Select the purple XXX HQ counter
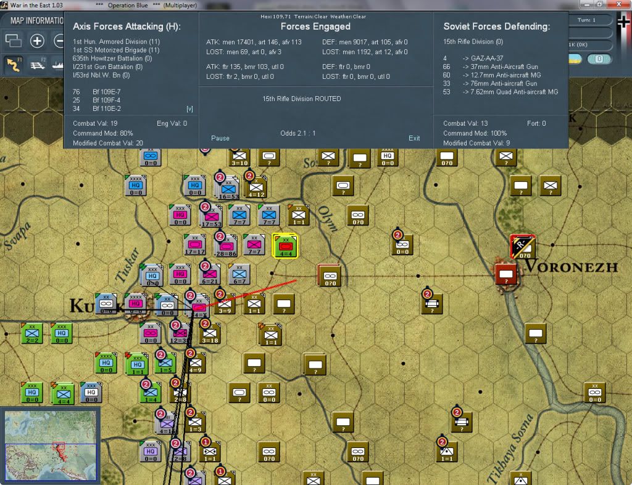Viewport: 632px width, 485px height. tap(151, 452)
